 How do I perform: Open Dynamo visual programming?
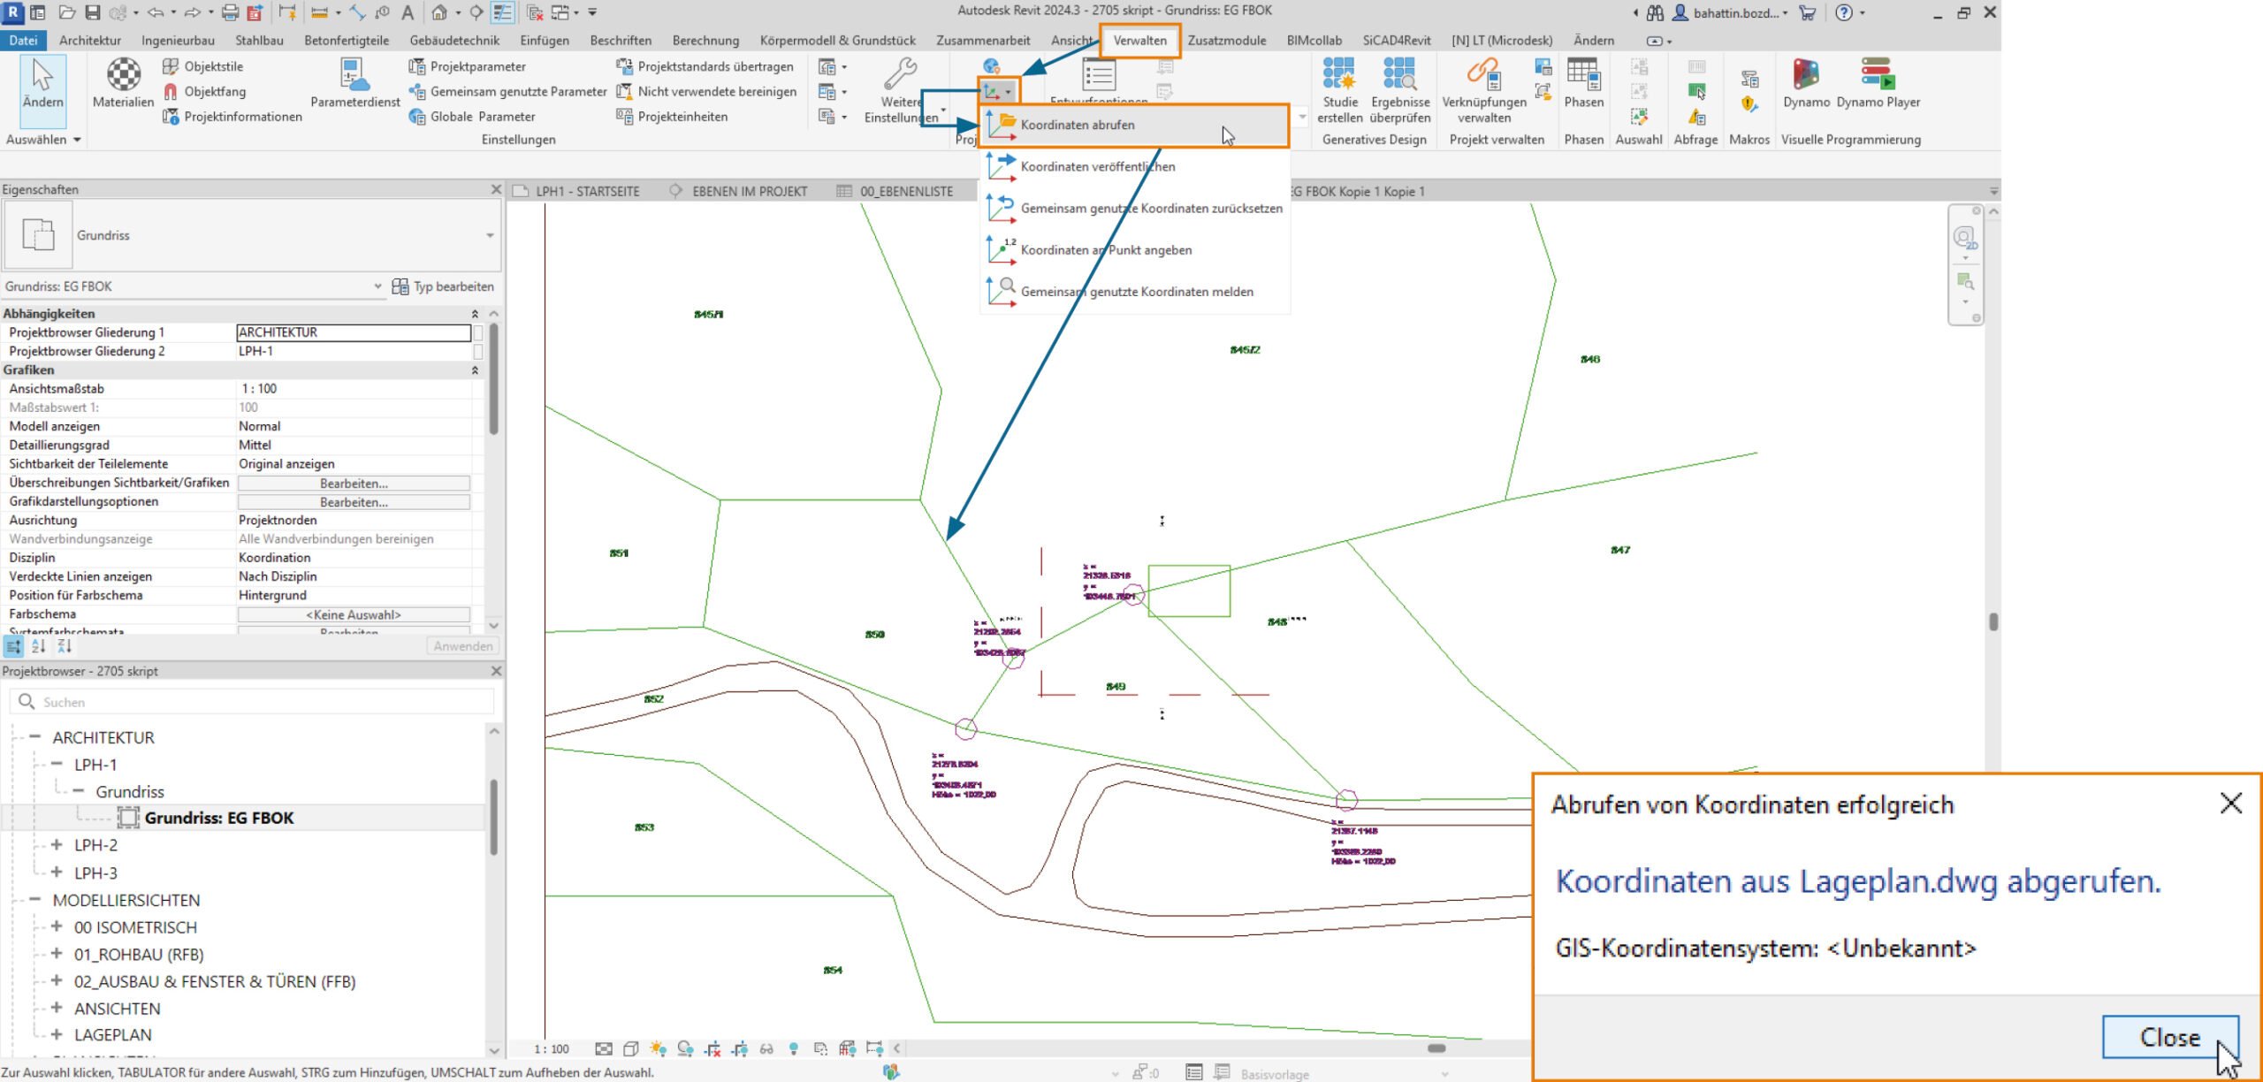[x=1806, y=82]
